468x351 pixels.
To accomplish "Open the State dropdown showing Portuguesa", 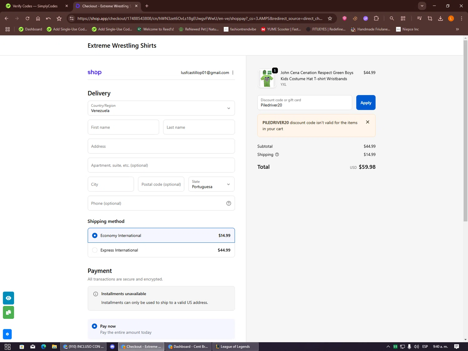I will (212, 184).
